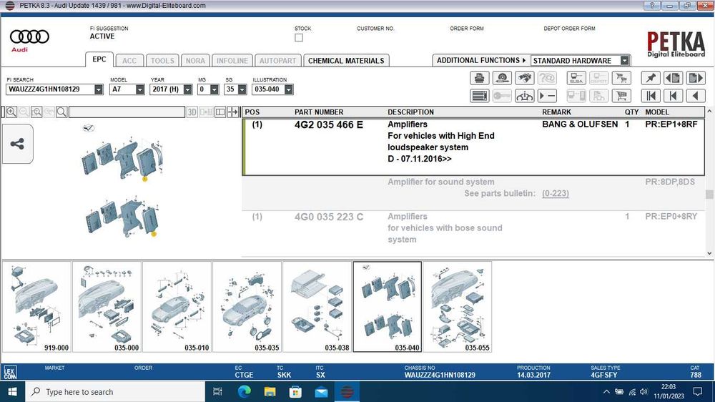715x402 pixels.
Task: Click the list view icon below printer
Action: tap(479, 96)
